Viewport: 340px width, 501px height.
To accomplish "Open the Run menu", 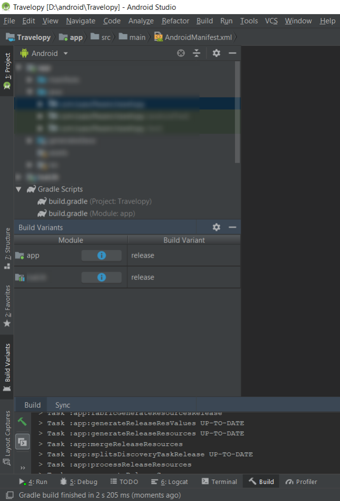I will click(226, 21).
